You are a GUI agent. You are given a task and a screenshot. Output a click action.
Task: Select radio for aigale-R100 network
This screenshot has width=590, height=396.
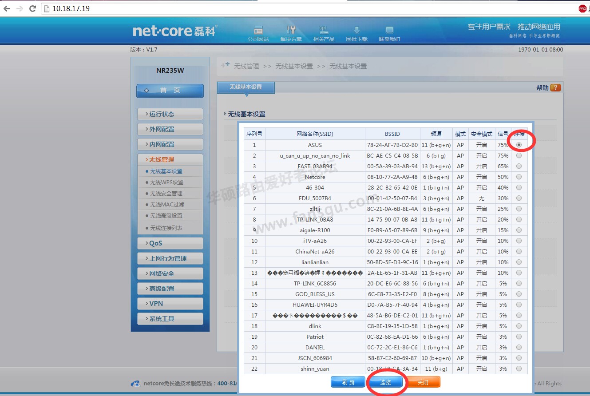pyautogui.click(x=519, y=230)
